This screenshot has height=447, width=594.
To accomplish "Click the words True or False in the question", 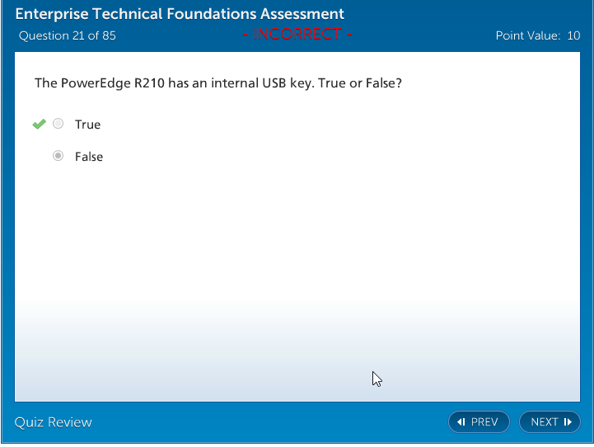I will pyautogui.click(x=363, y=83).
